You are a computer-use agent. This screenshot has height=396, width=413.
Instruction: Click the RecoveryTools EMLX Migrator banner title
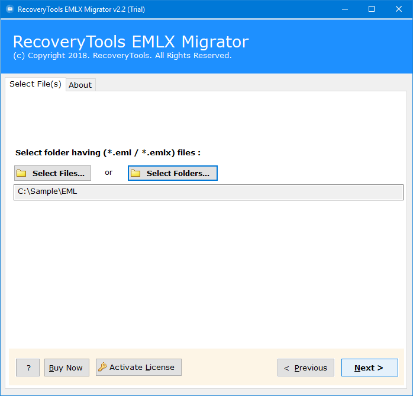tap(131, 41)
